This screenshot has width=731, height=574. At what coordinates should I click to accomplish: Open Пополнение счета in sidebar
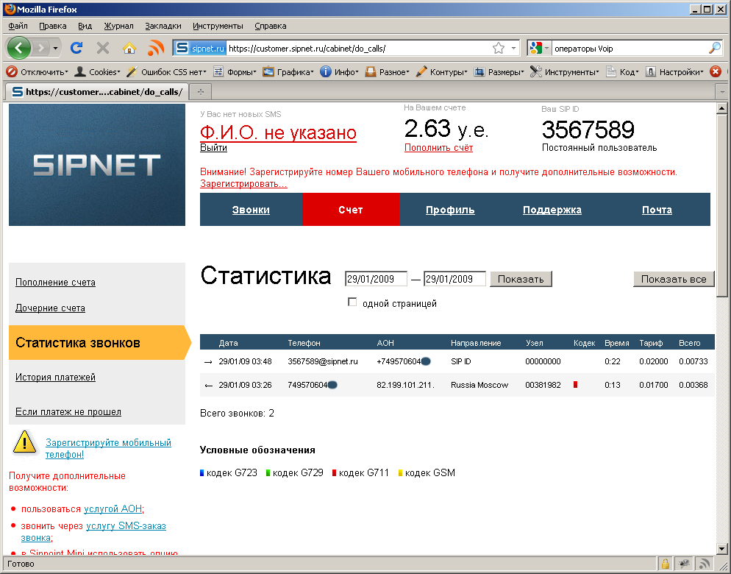click(55, 283)
